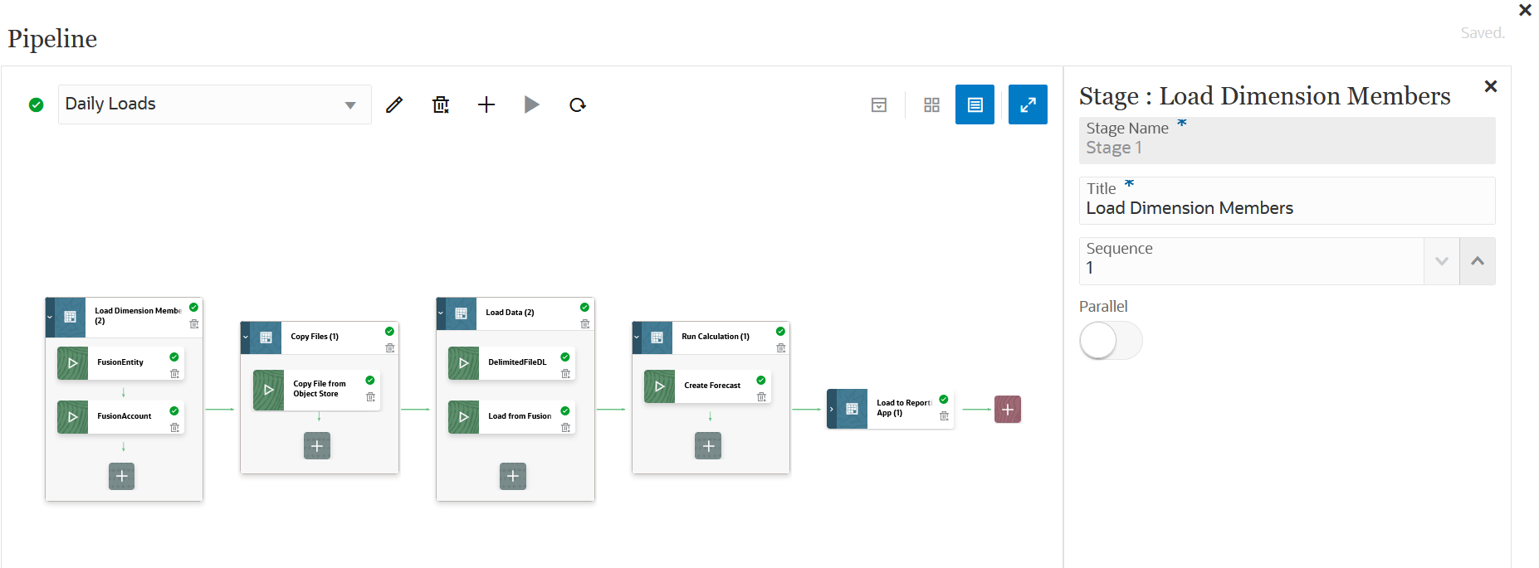1539x568 pixels.
Task: Click the success status indicator on Create Forecast
Action: click(760, 379)
